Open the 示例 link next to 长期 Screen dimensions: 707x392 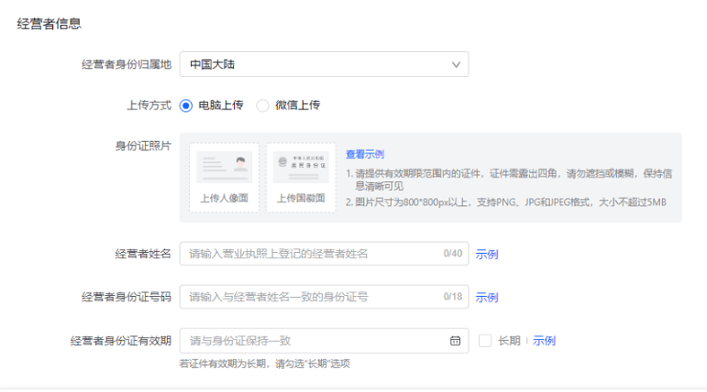(x=544, y=341)
